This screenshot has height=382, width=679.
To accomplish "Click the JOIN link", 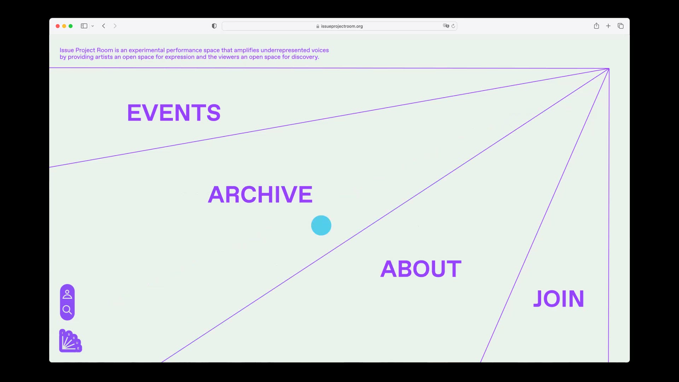I will pos(558,299).
